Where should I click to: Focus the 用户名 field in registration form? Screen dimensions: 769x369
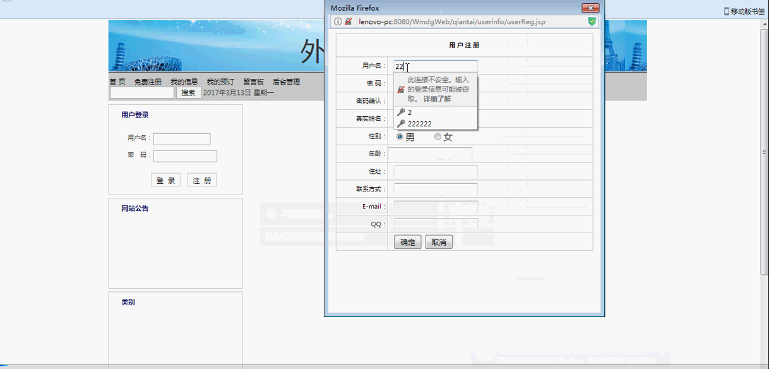436,66
